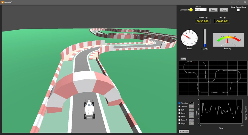Click the Steering gauge meter
248x135 pixels.
point(228,40)
